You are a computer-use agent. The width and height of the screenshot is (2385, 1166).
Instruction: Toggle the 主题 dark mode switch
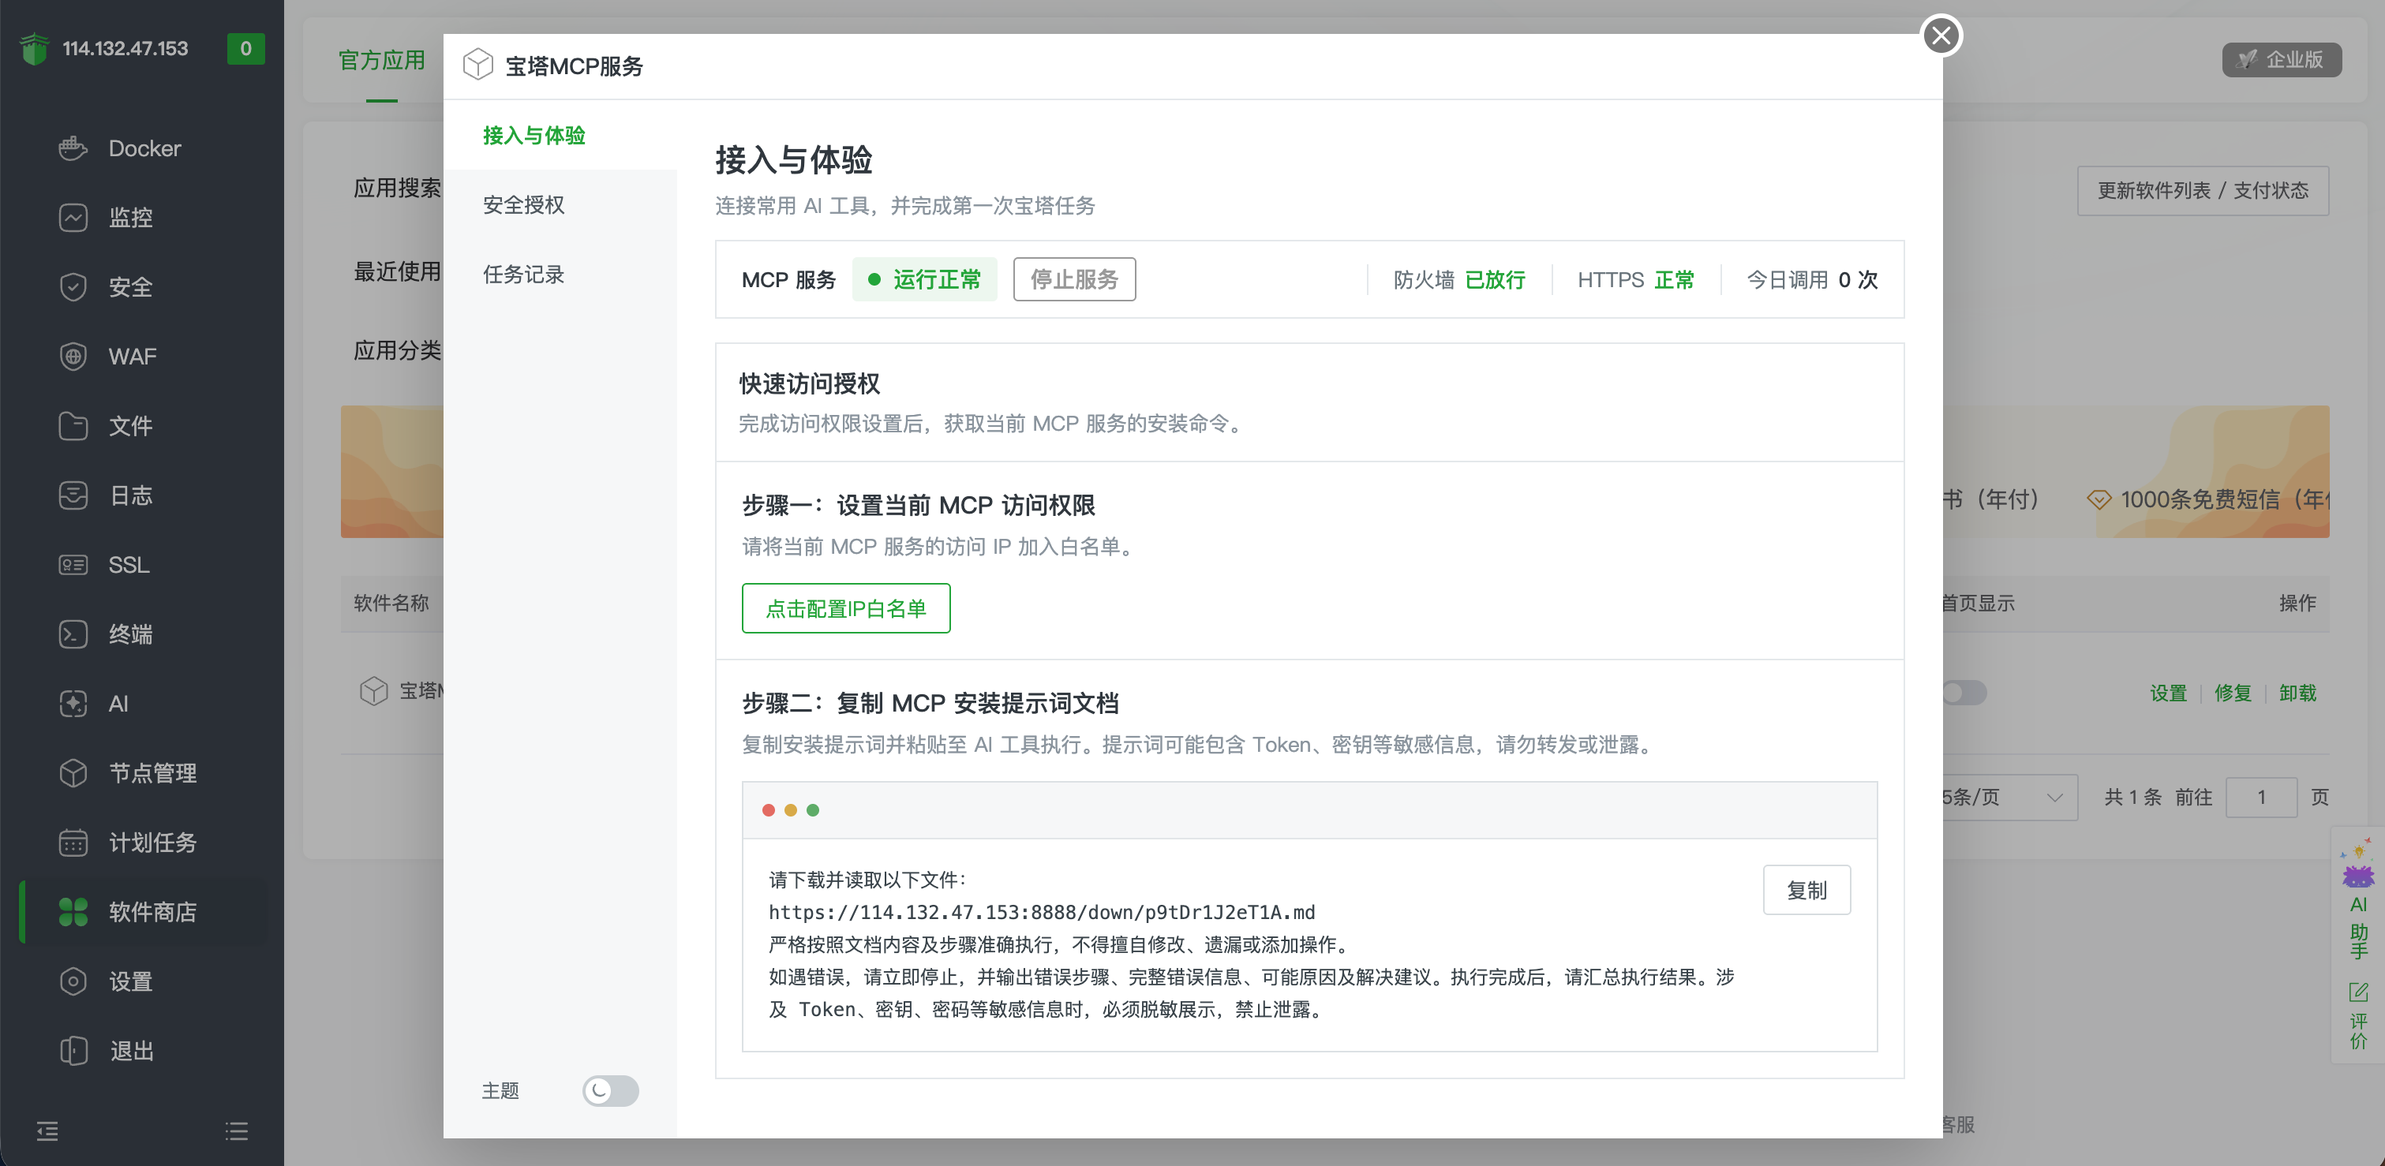click(610, 1090)
